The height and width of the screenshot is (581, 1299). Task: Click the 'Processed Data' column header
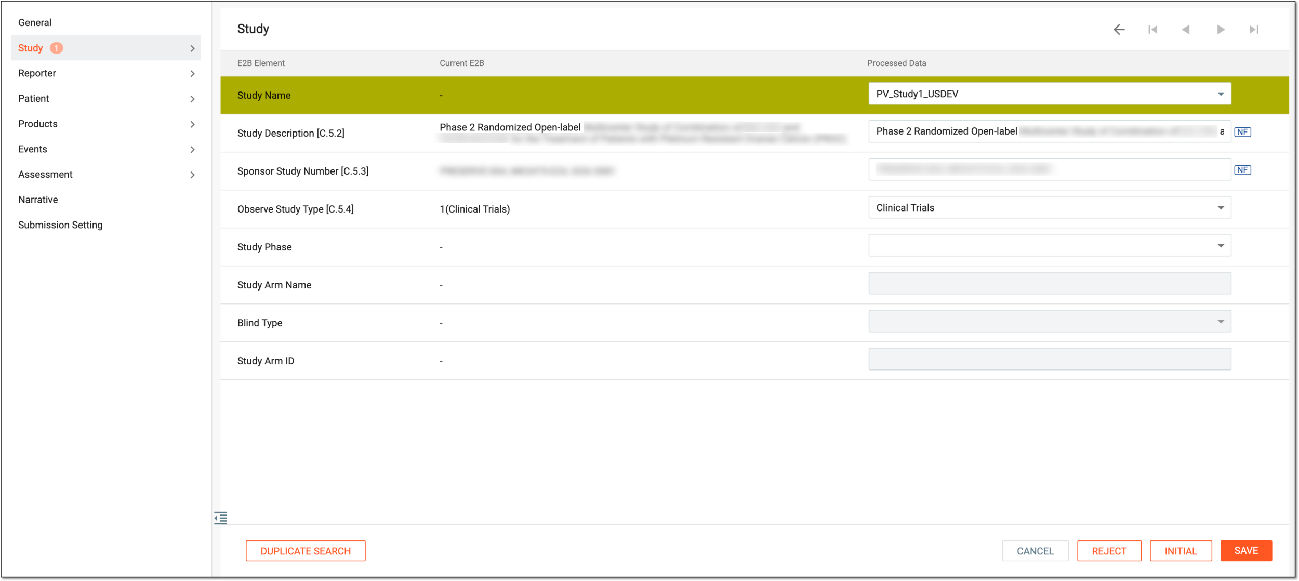(x=897, y=63)
